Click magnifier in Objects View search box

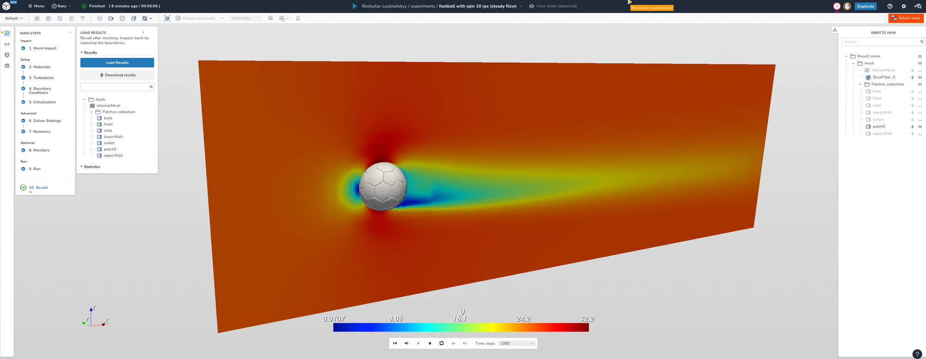coord(922,42)
